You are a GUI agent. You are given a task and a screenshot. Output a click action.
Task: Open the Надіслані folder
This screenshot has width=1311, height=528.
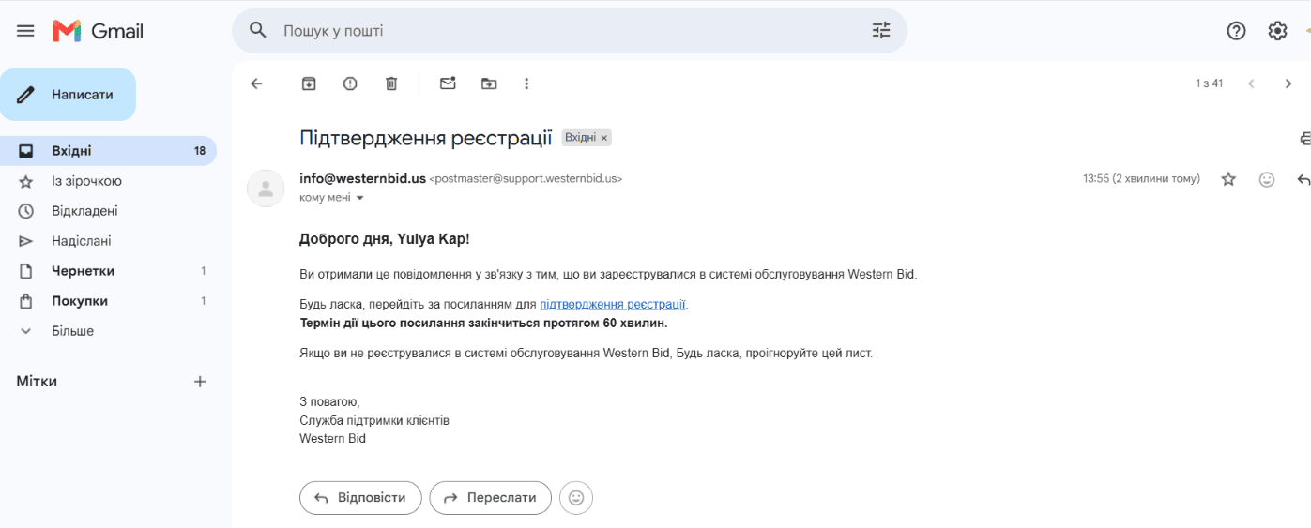(108, 241)
